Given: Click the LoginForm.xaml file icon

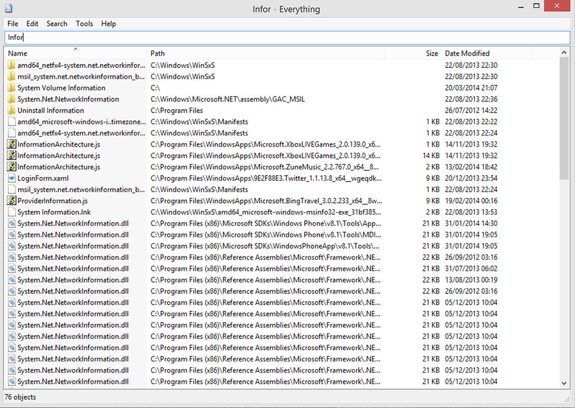Looking at the screenshot, I should 11,178.
